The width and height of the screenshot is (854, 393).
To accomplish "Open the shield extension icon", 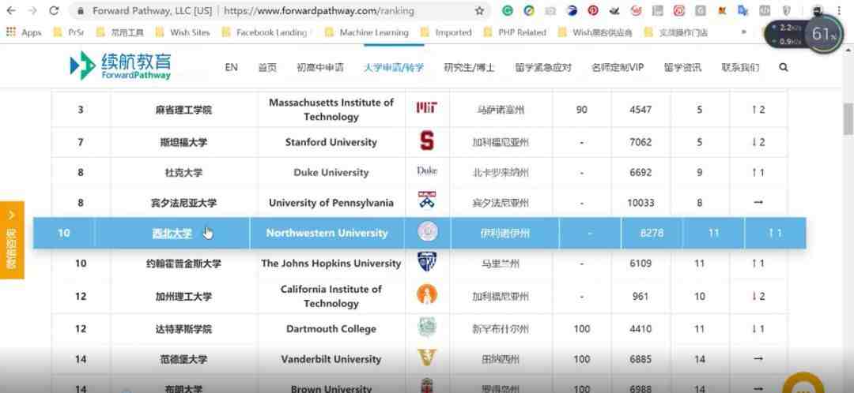I will click(786, 11).
